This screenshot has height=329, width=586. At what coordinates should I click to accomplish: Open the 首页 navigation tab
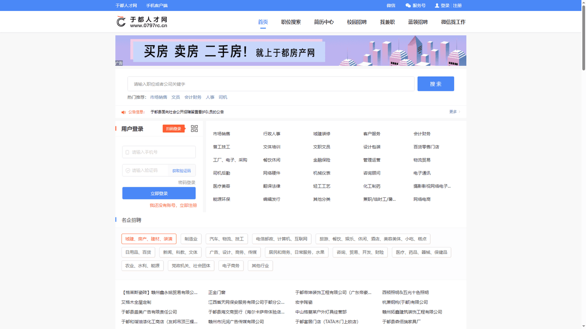click(263, 22)
